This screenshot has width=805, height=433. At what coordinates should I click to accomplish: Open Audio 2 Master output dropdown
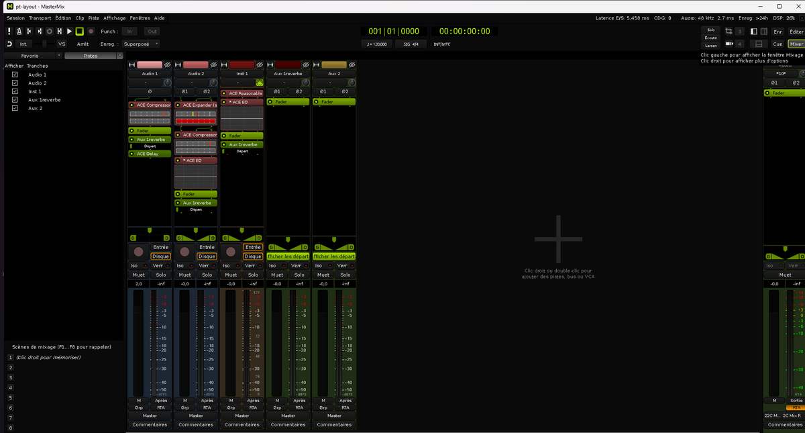[196, 416]
